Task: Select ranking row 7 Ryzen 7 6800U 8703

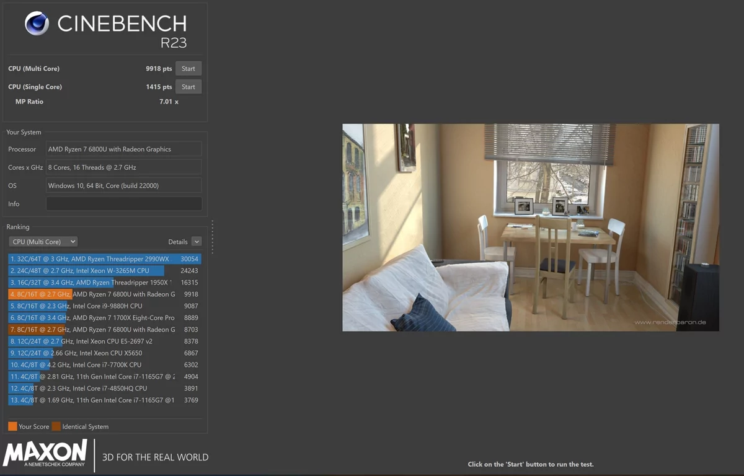Action: point(105,330)
